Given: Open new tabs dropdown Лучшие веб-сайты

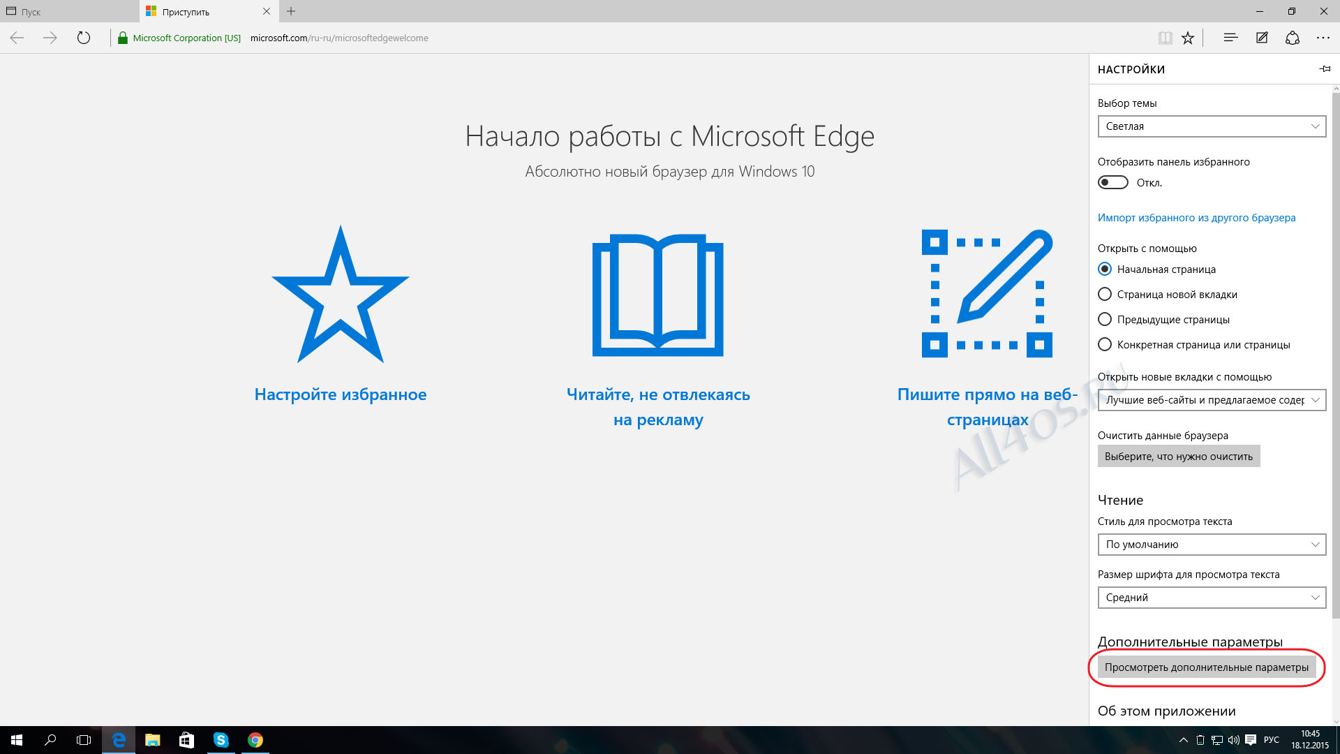Looking at the screenshot, I should [x=1212, y=400].
